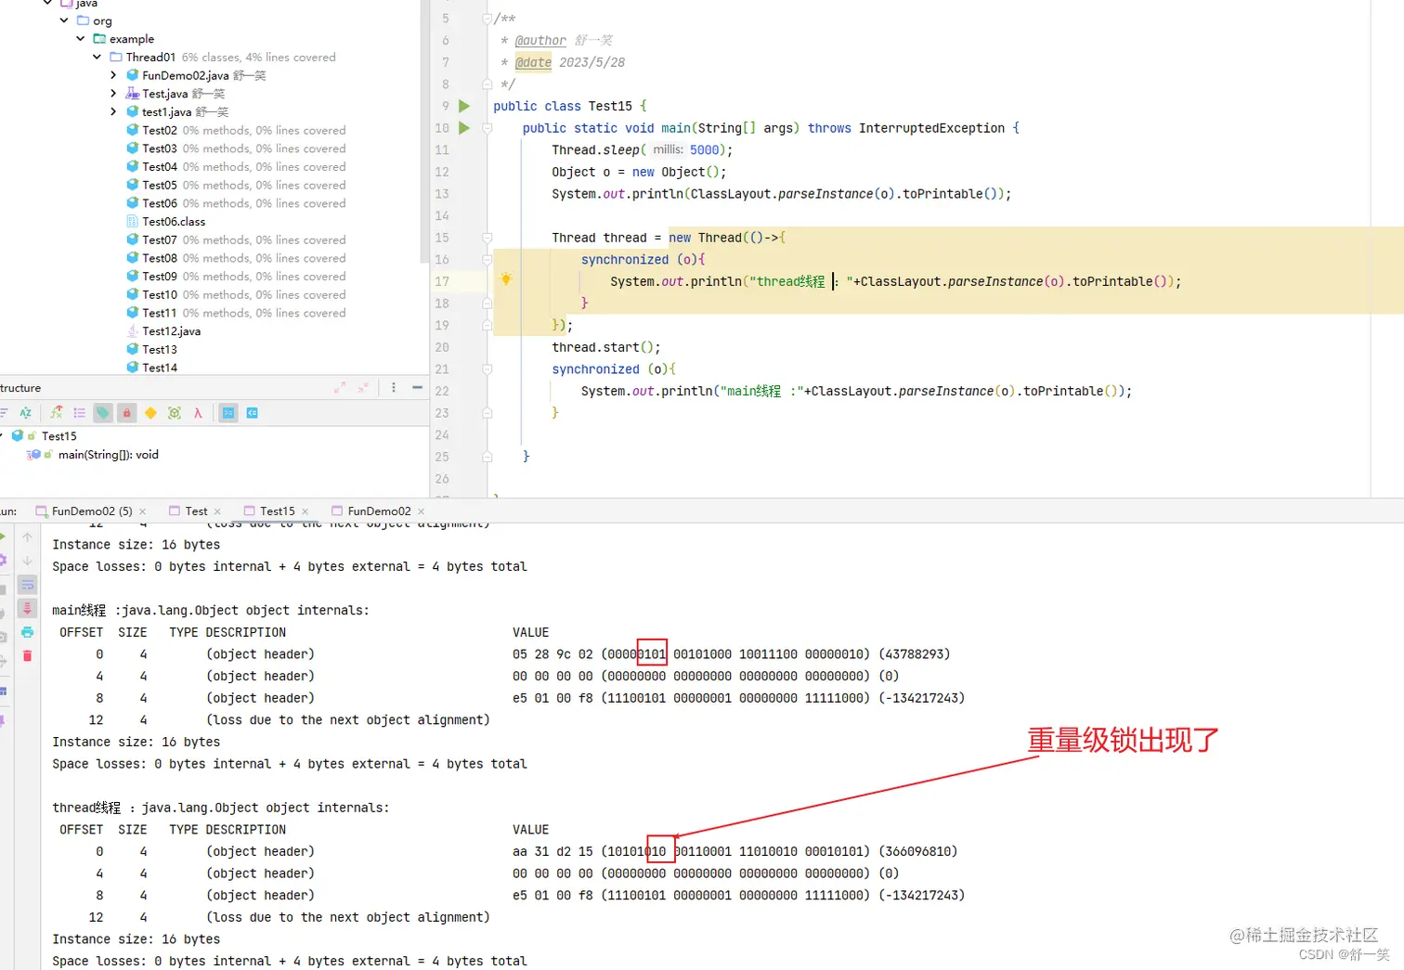Viewport: 1404px width, 970px height.
Task: Switch to the FunDemo02 (5) run tab
Action: click(x=84, y=511)
